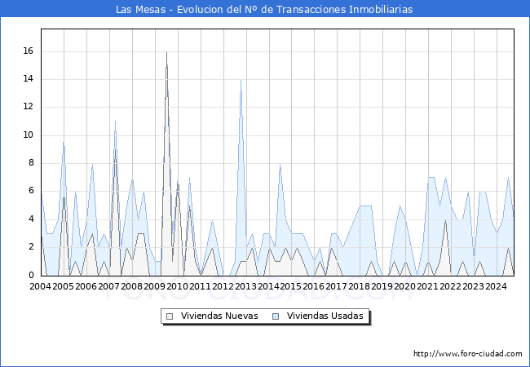
Task: Click the 2006 x-axis label
Action: 86,286
